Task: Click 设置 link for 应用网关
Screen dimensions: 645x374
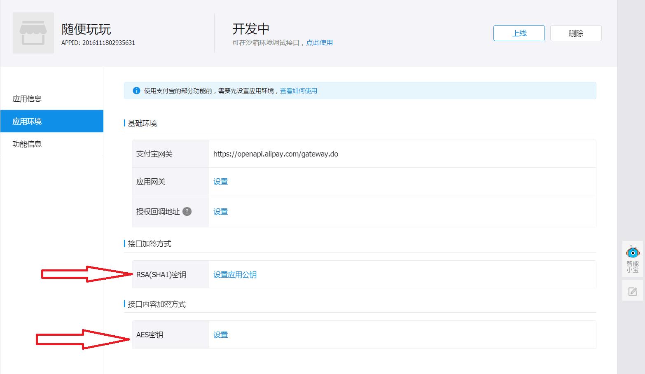Action: click(220, 181)
